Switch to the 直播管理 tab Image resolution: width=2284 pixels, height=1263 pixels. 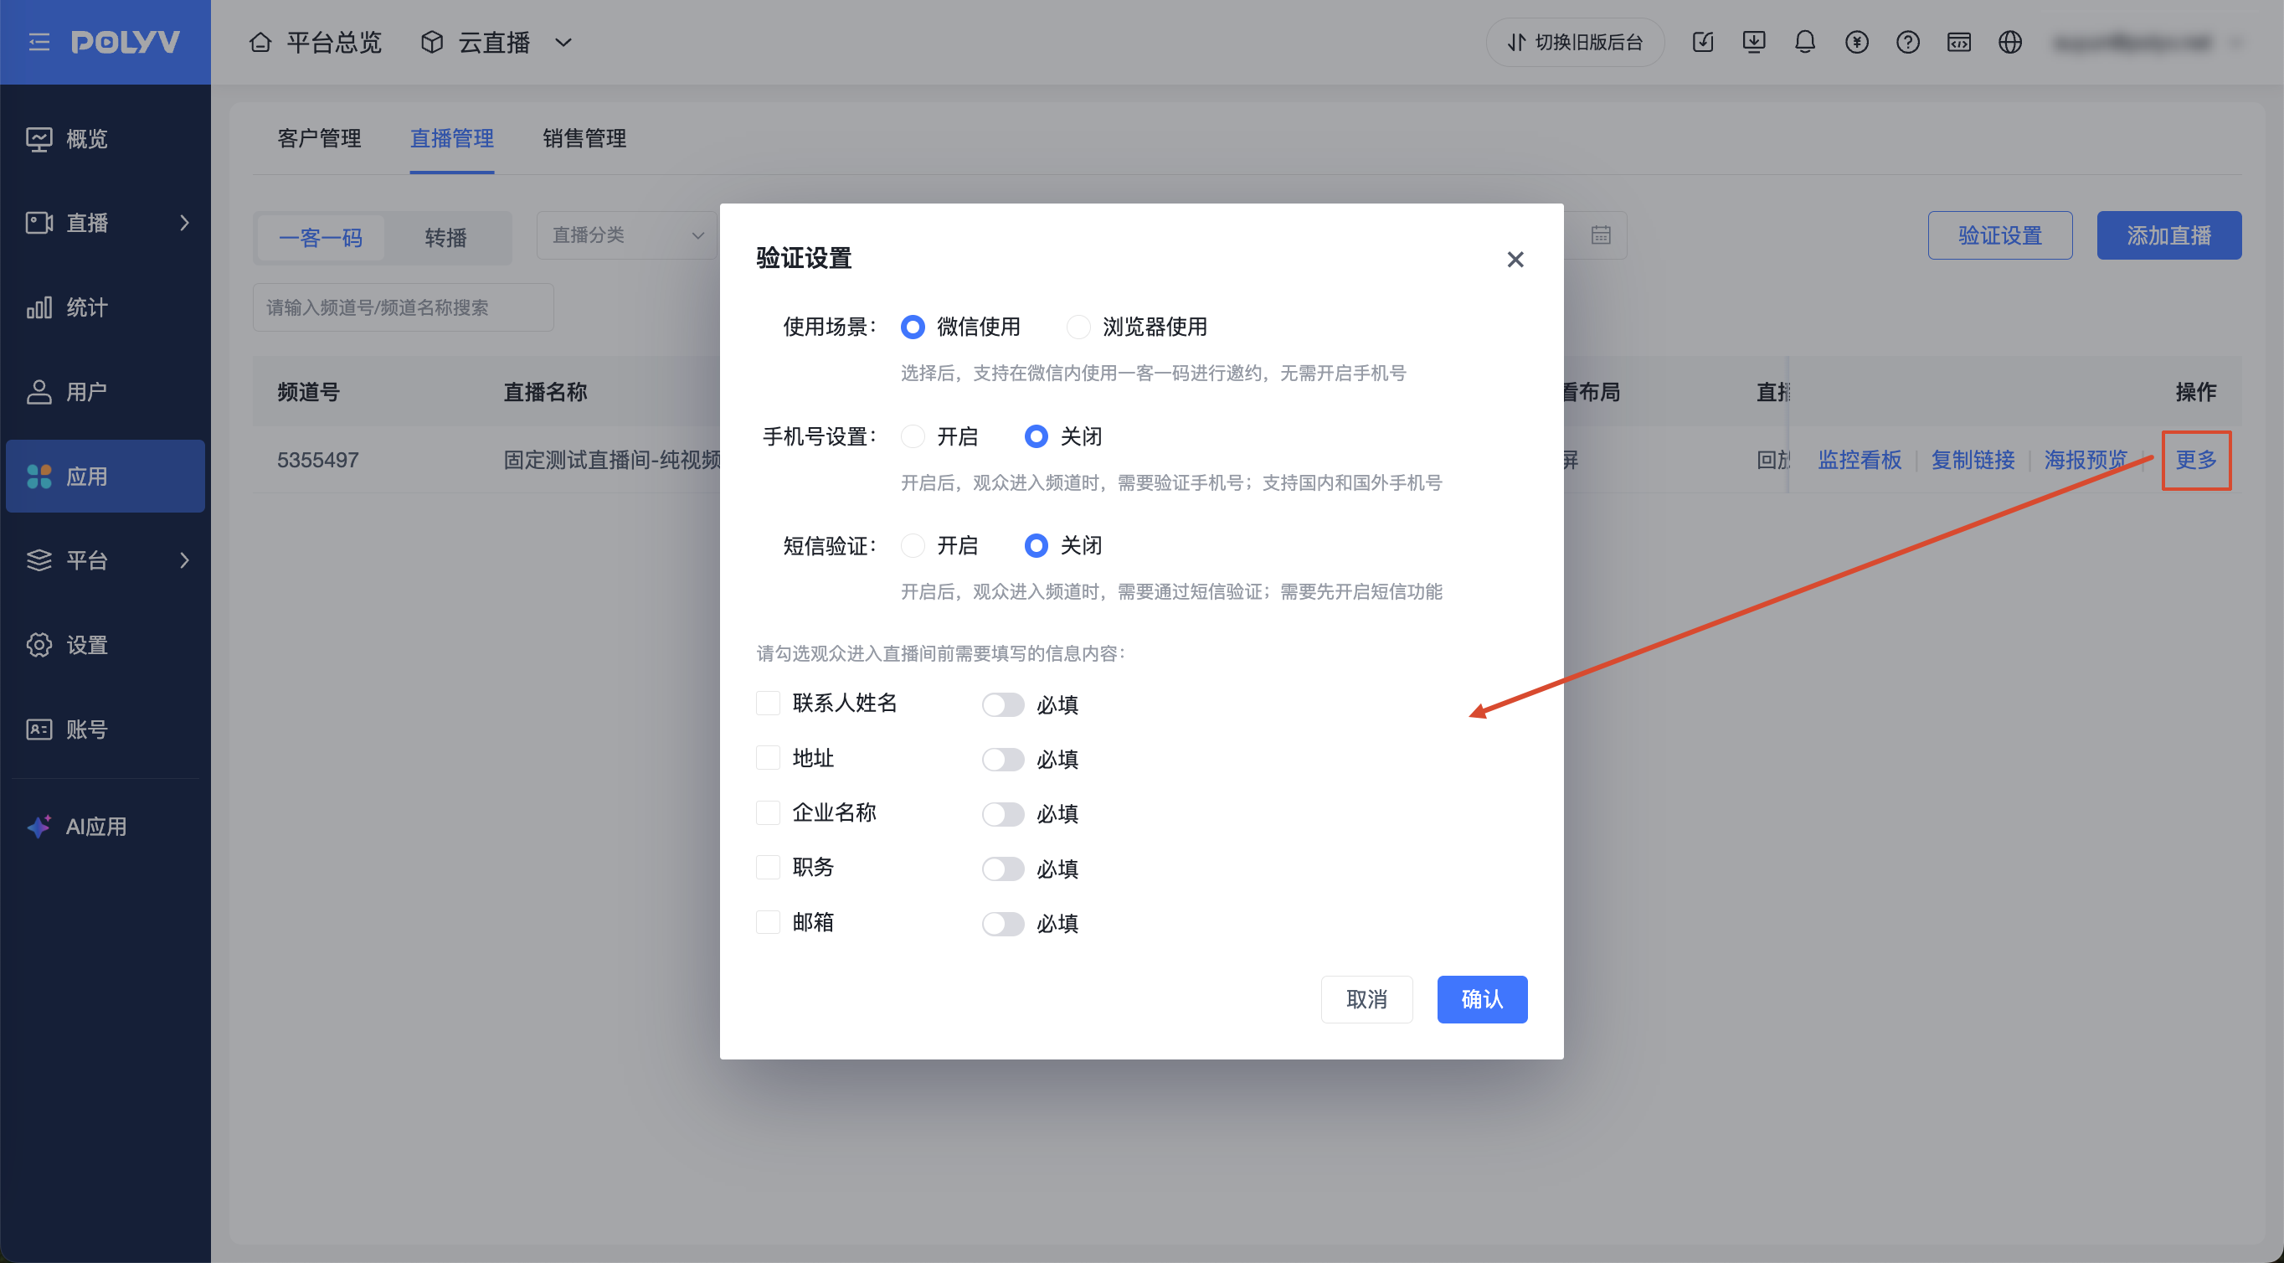click(x=452, y=138)
